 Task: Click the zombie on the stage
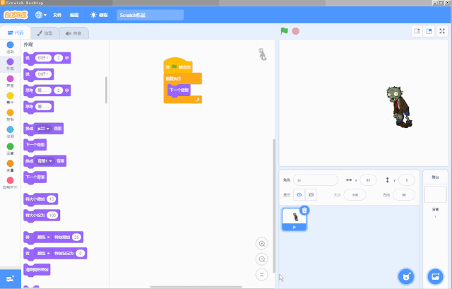click(399, 107)
